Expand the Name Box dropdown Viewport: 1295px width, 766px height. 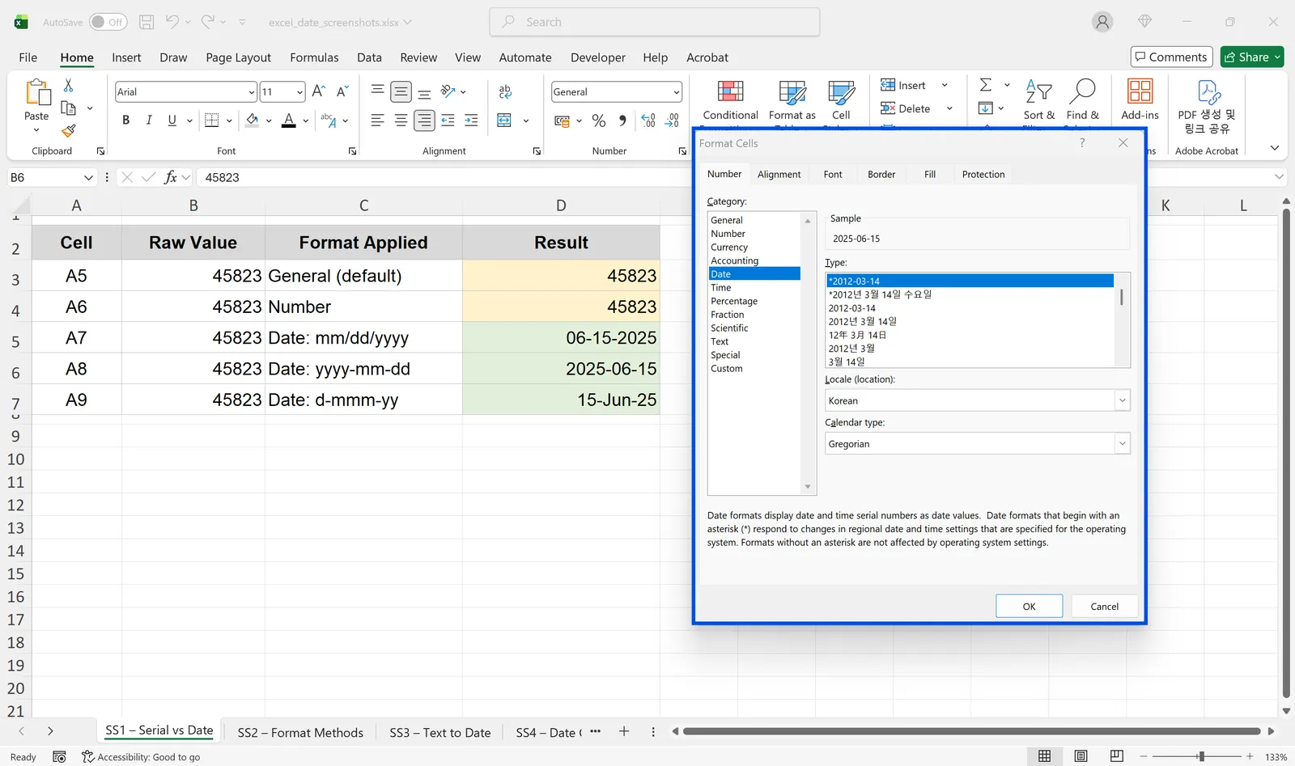click(x=88, y=177)
